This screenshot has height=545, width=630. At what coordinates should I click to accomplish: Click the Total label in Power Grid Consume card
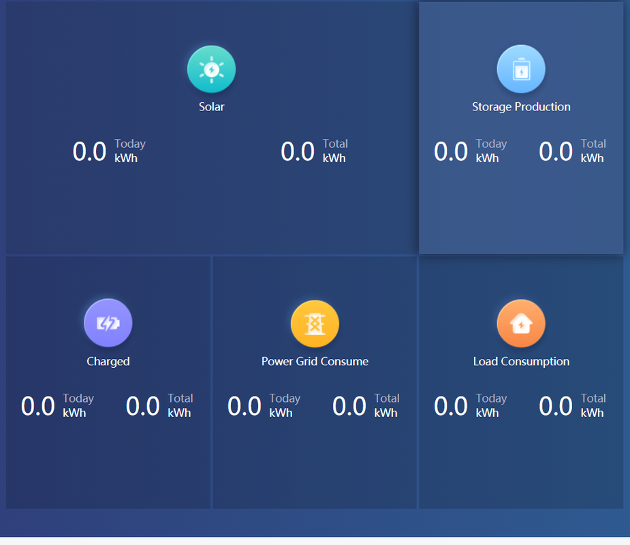pos(387,399)
